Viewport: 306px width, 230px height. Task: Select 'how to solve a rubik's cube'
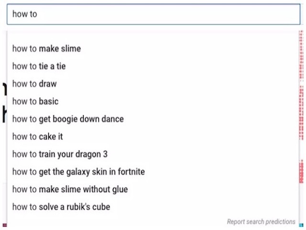click(x=61, y=207)
